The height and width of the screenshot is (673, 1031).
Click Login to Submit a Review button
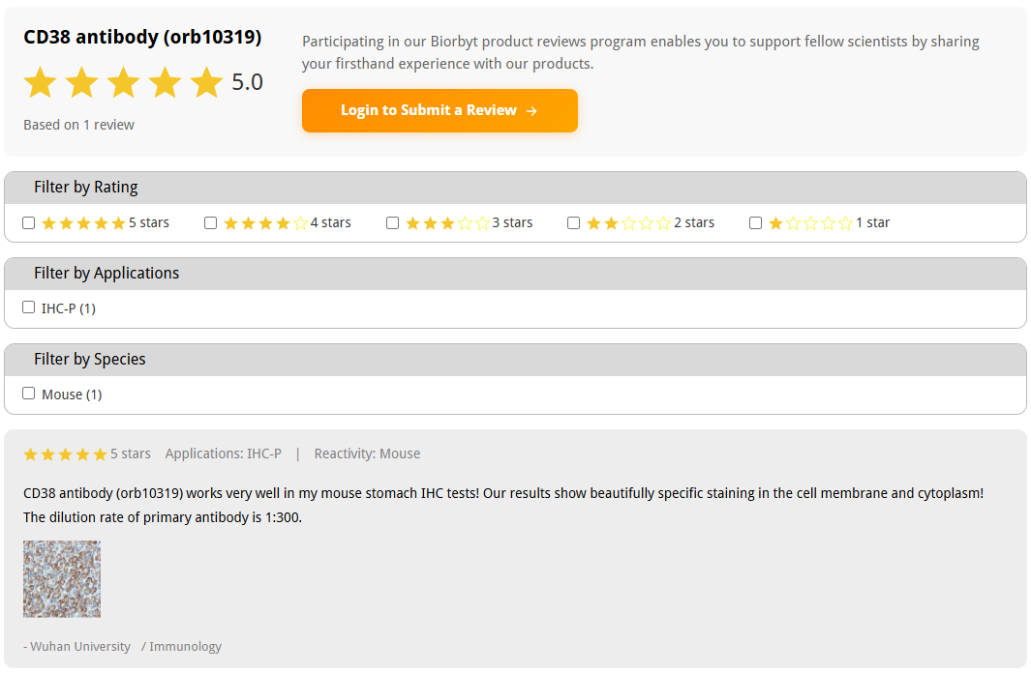440,110
